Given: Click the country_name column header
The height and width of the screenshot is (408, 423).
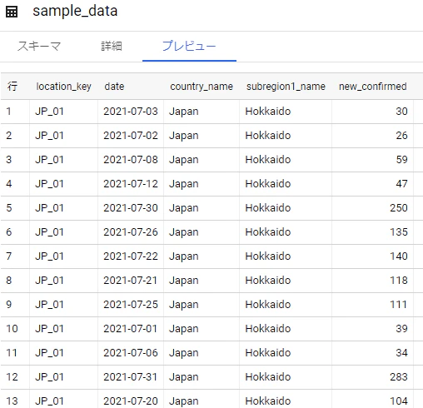Looking at the screenshot, I should [x=202, y=87].
